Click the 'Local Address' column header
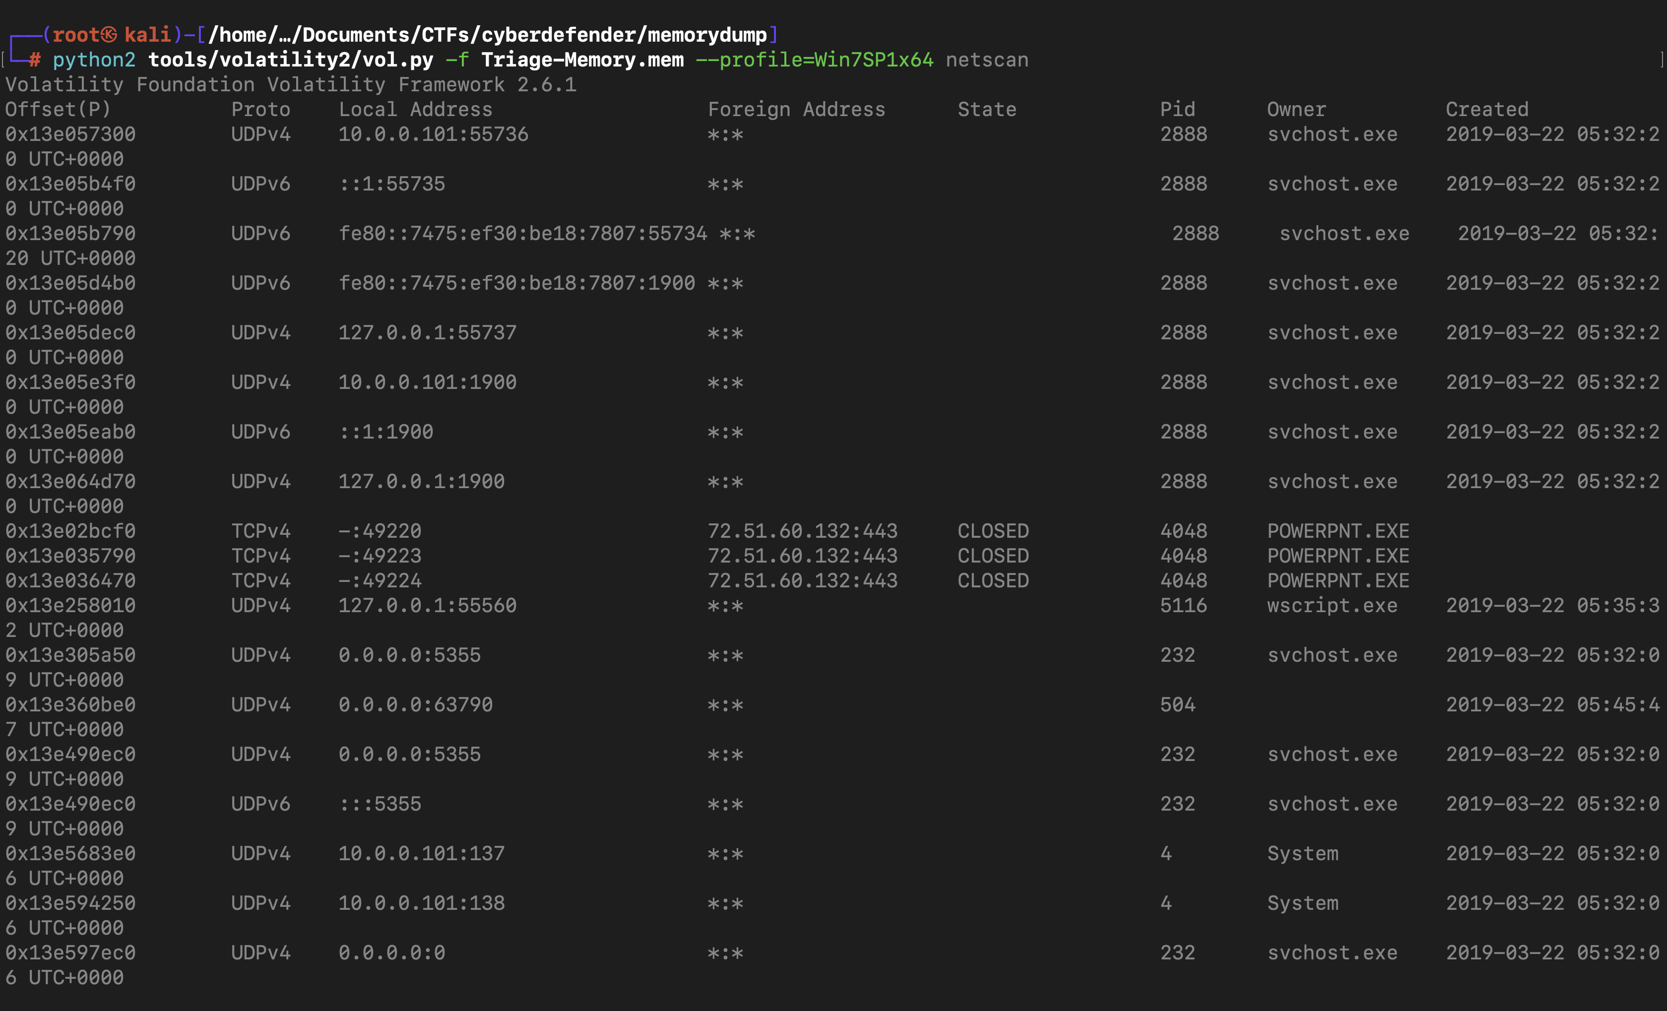This screenshot has height=1011, width=1667. [415, 110]
